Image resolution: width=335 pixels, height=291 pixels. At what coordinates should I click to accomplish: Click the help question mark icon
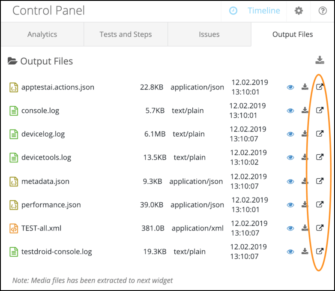point(323,11)
